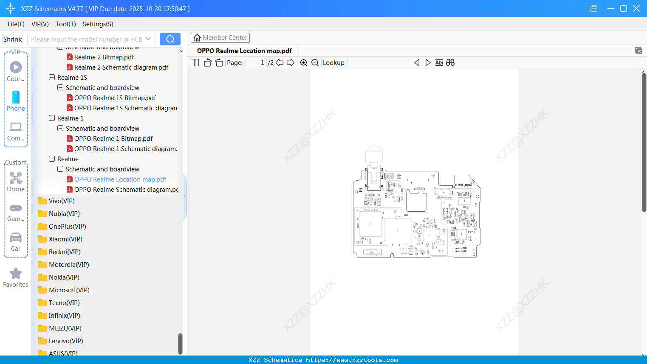
Task: Find previous Lookup result triangle
Action: tap(417, 63)
